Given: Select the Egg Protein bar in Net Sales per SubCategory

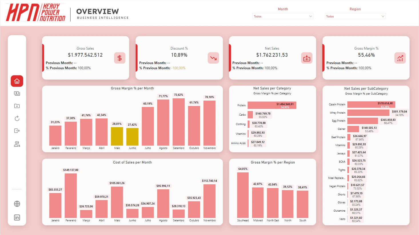Looking at the screenshot, I should point(363,121).
